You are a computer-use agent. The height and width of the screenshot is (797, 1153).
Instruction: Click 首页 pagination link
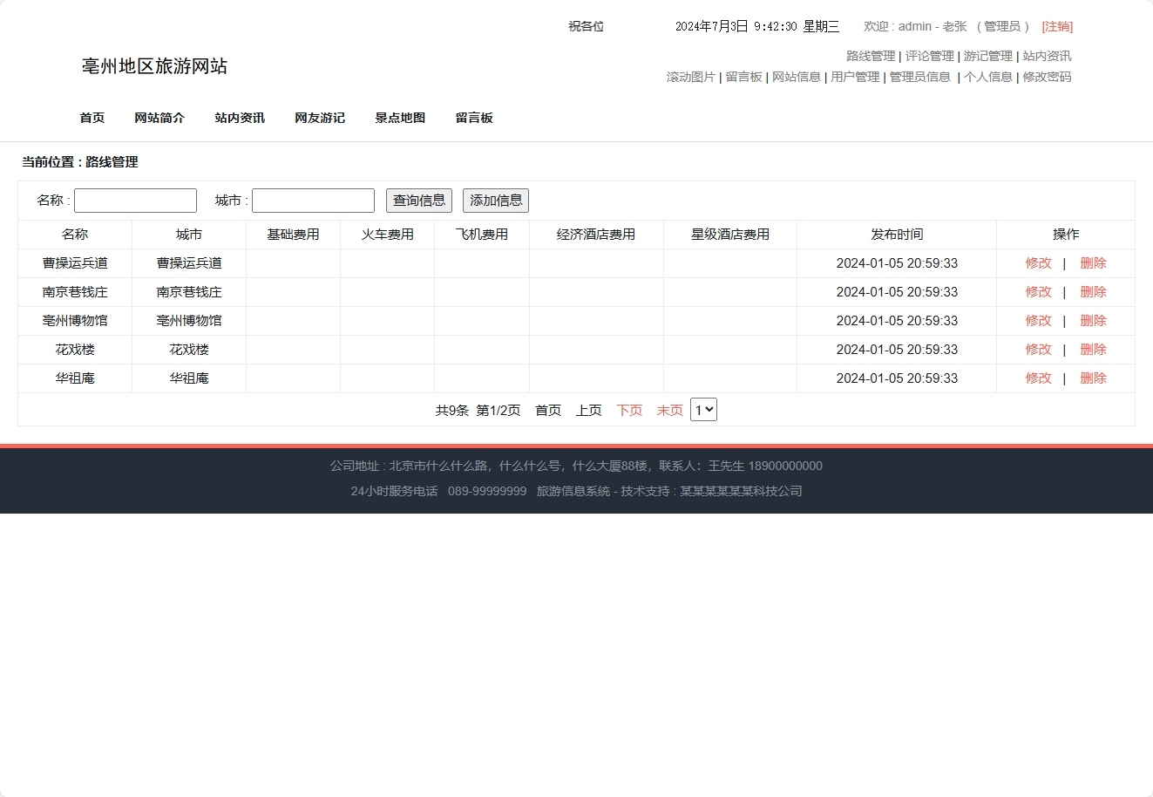[548, 411]
